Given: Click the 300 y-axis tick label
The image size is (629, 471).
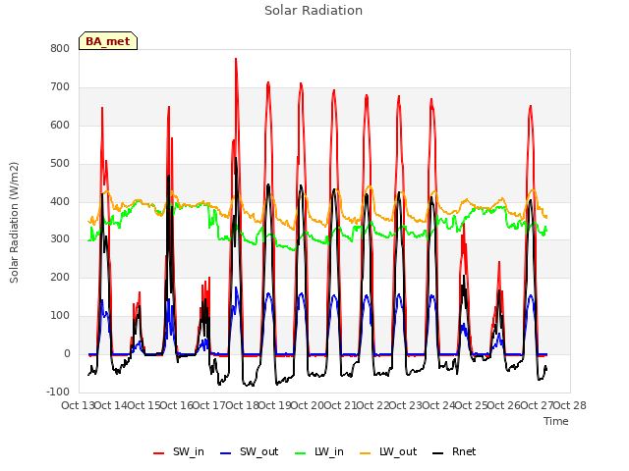Looking at the screenshot, I should pyautogui.click(x=60, y=239).
